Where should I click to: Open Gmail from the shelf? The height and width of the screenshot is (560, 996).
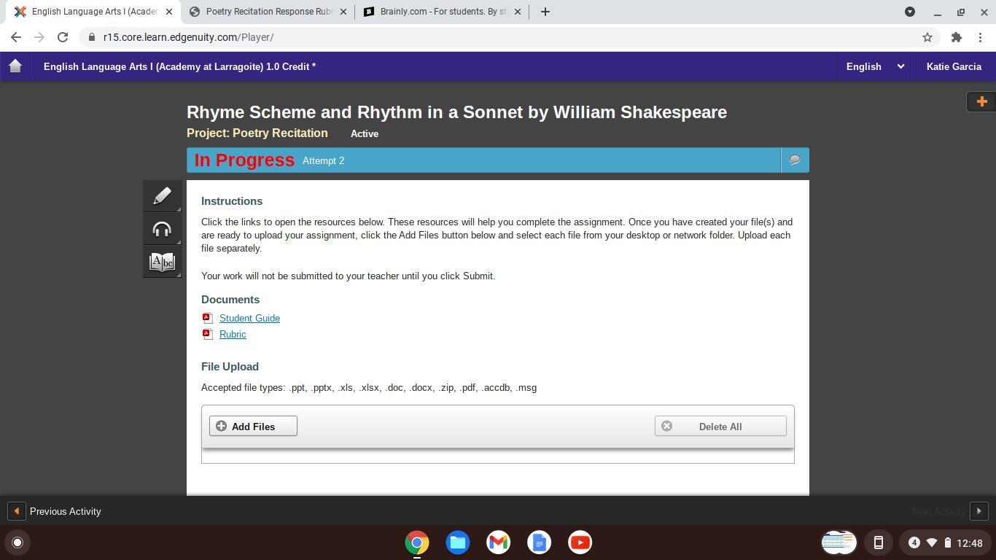click(499, 542)
